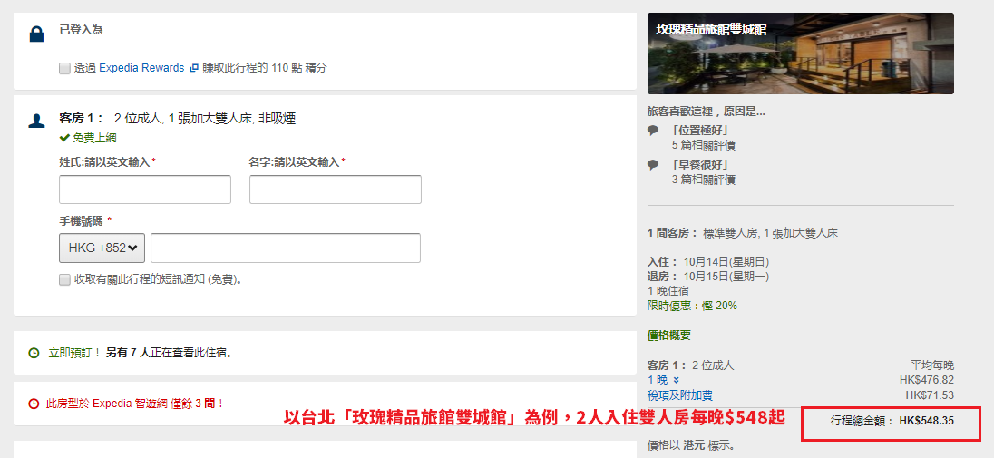994x458 pixels.
Task: Click the 玫瑰精品旅館雙城館 hotel photo
Action: [801, 54]
